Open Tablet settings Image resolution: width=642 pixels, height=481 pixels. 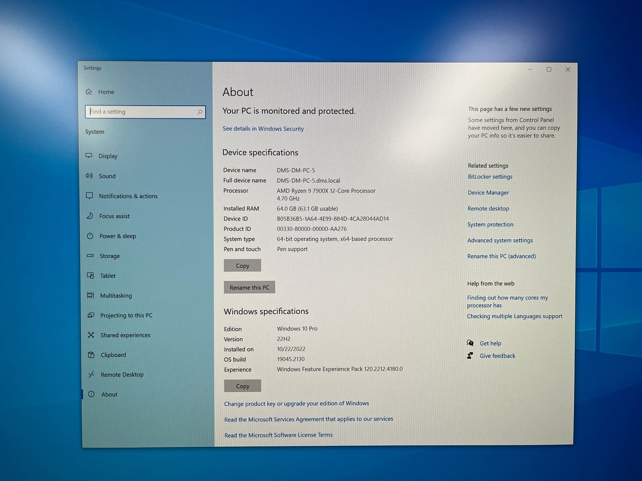tap(108, 276)
